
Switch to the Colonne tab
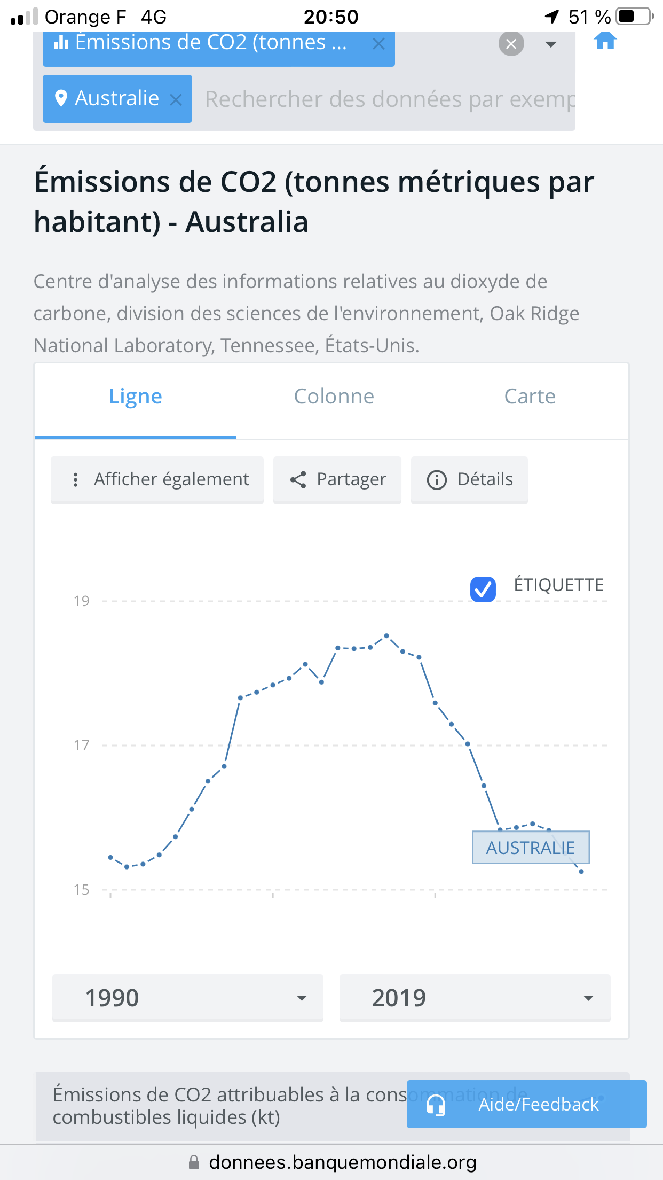point(334,397)
